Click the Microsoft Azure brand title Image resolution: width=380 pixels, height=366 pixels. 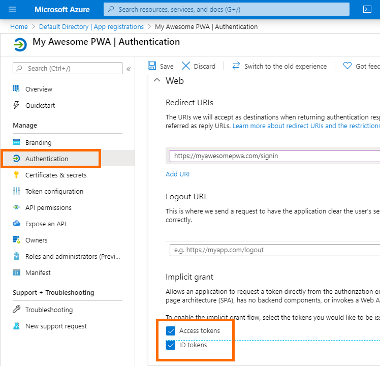(x=62, y=10)
